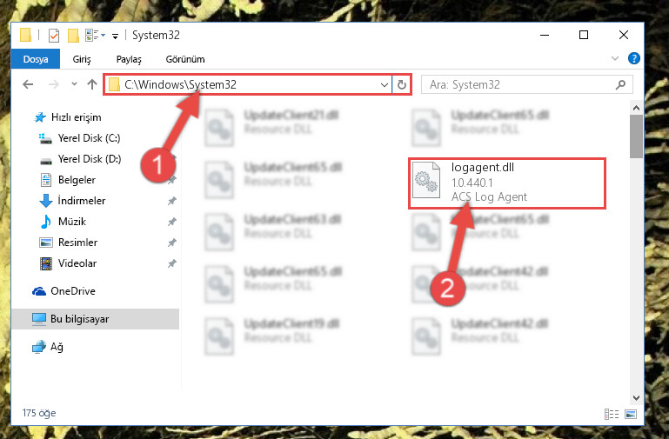This screenshot has height=439, width=669.
Task: Open the recent locations dropdown arrow
Action: (74, 84)
